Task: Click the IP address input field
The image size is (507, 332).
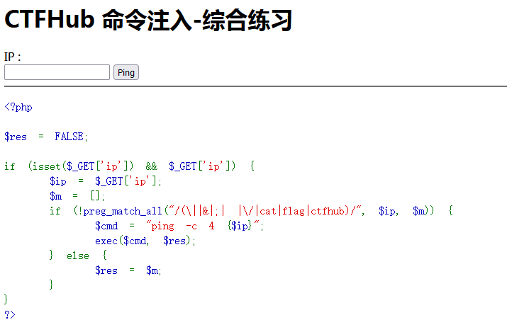Action: tap(57, 72)
